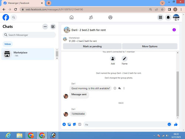
Task: Open the notifications bell
Action: (168, 17)
